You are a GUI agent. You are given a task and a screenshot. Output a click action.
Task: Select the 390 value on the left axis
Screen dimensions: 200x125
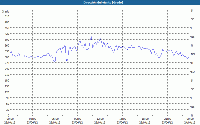7,40
